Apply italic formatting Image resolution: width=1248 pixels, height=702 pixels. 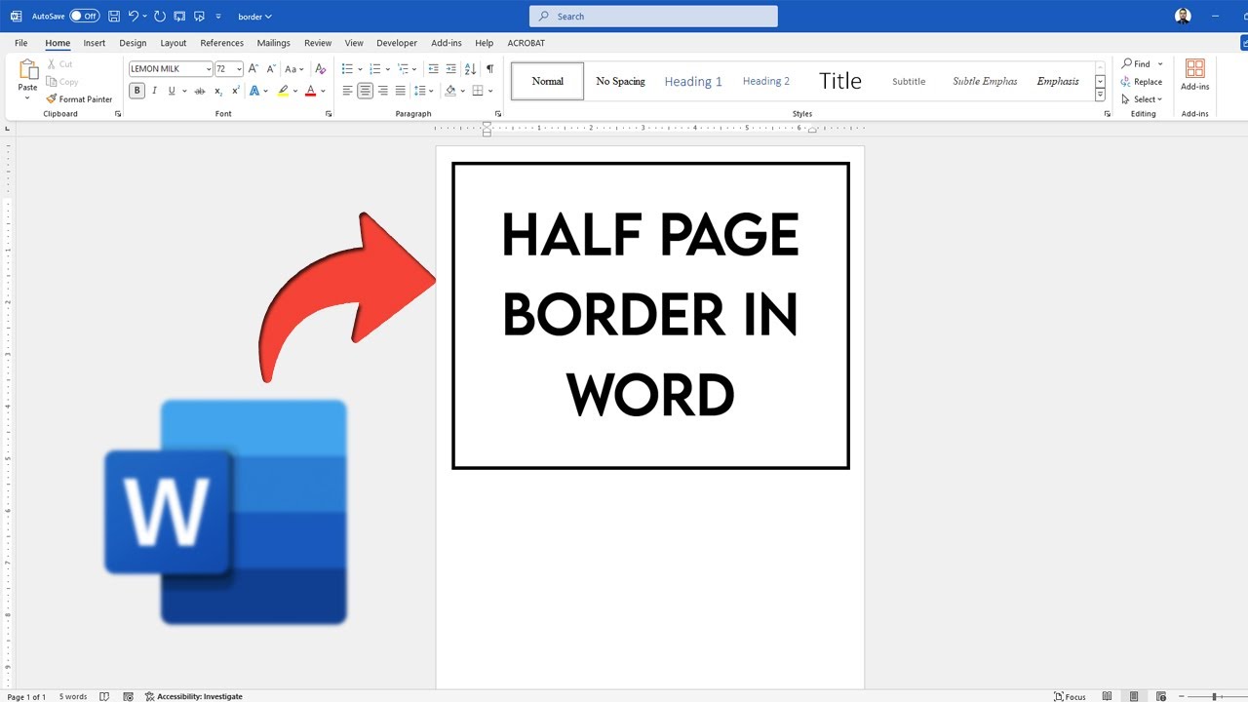pyautogui.click(x=154, y=91)
